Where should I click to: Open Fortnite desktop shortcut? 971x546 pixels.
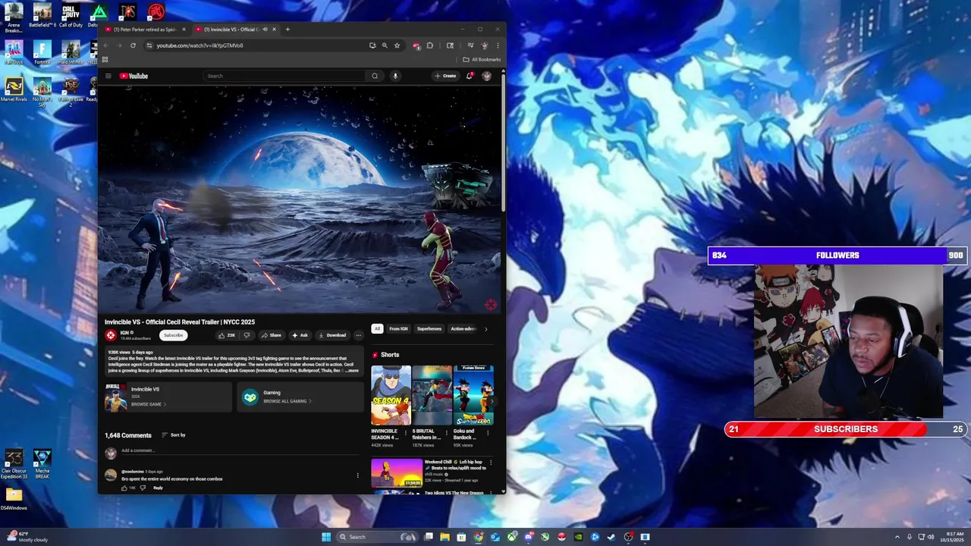point(42,52)
